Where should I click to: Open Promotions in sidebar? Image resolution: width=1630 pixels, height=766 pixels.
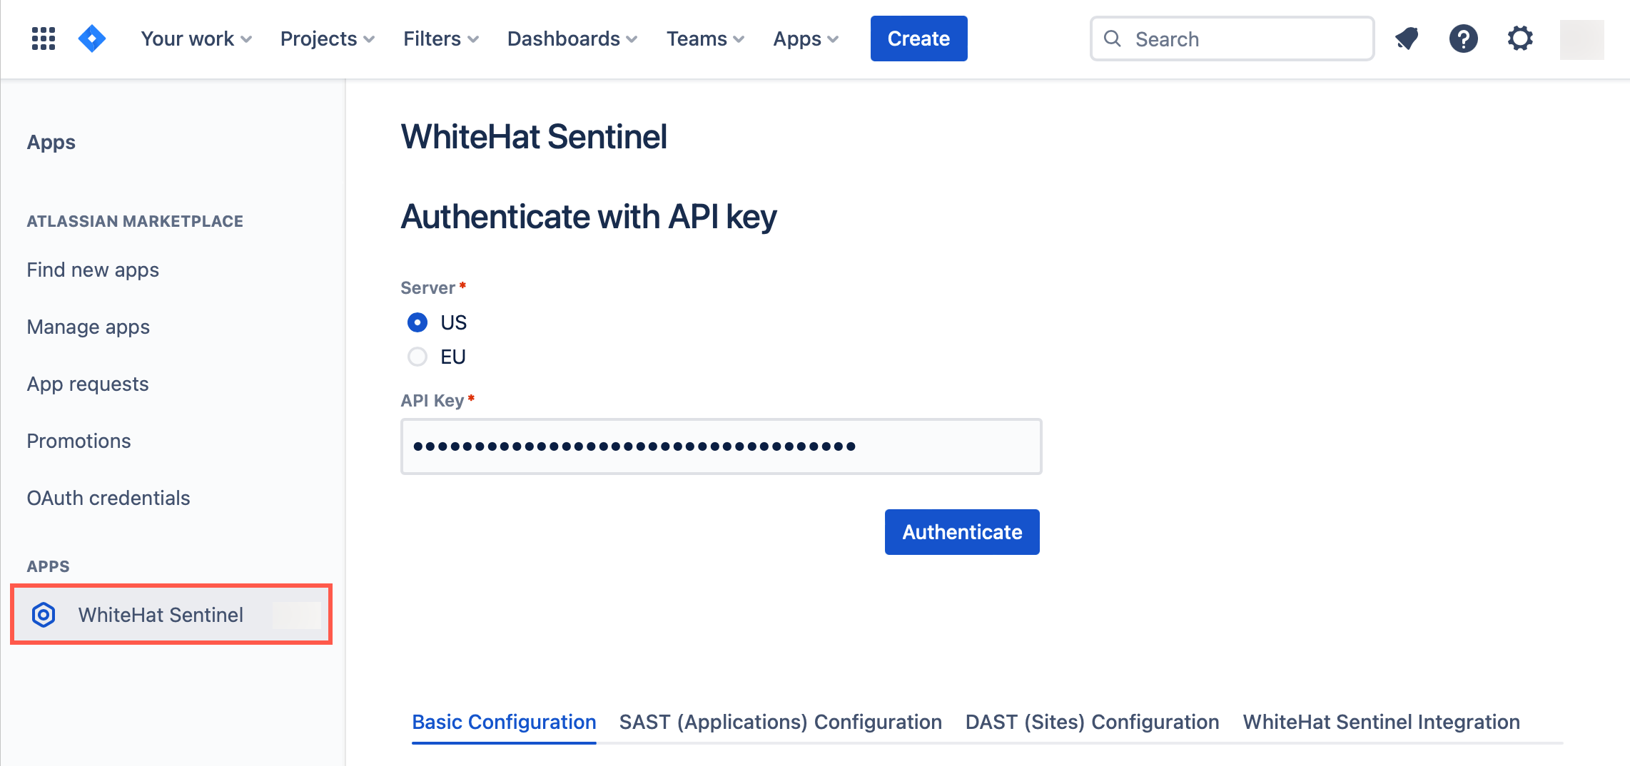point(79,441)
